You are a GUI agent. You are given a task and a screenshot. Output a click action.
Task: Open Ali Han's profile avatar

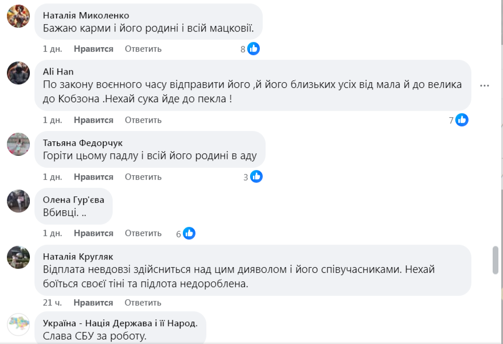click(18, 73)
